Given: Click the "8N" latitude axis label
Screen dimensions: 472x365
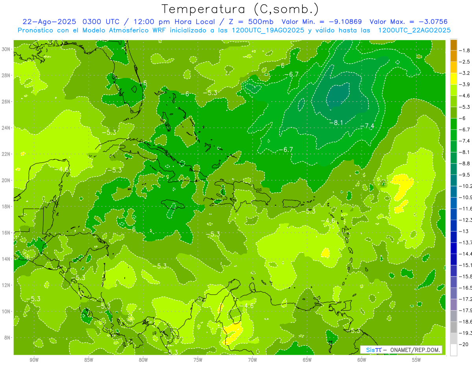Looking at the screenshot, I should pos(7,337).
